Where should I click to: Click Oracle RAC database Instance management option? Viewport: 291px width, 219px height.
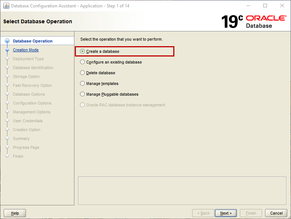82,105
